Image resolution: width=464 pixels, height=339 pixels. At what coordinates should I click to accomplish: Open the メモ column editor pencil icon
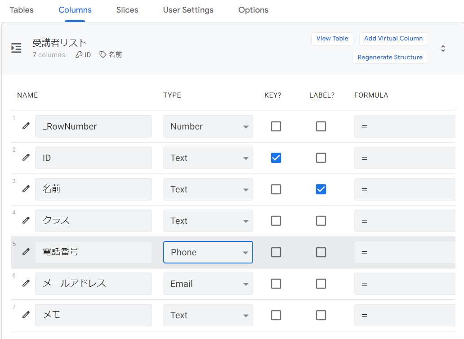(x=26, y=315)
